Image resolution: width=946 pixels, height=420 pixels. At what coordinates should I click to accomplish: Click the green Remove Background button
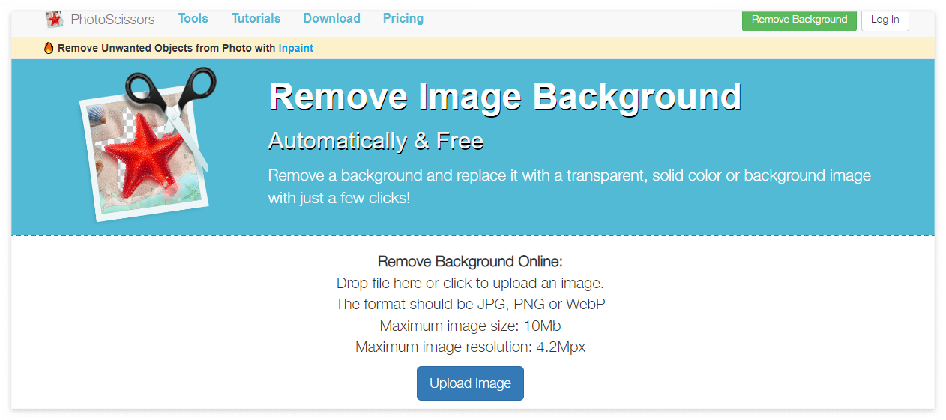point(799,19)
